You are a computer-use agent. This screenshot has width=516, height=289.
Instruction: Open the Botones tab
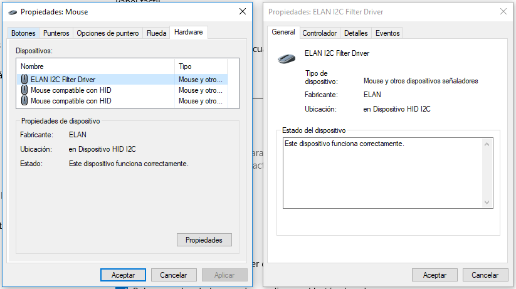point(23,33)
